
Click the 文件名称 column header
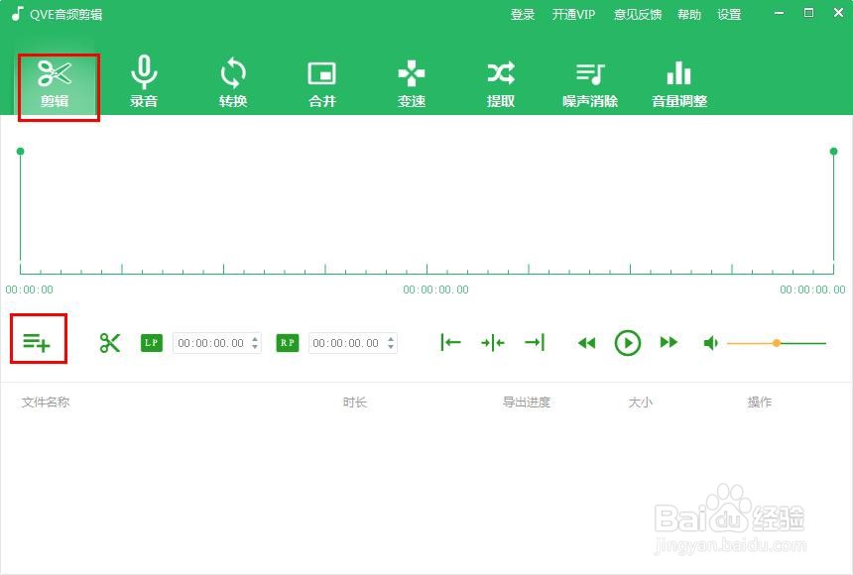(46, 402)
